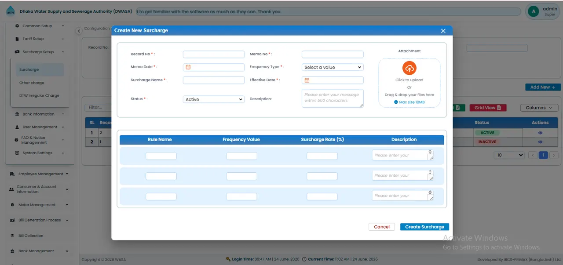
Task: Open the Columns dropdown
Action: [539, 108]
